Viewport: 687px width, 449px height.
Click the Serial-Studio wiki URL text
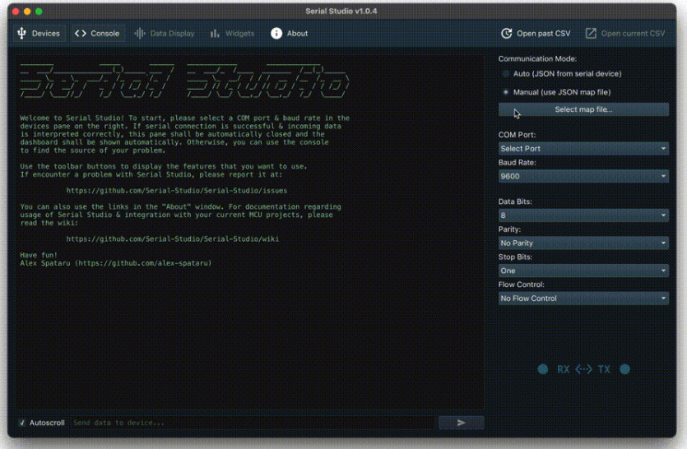click(x=173, y=238)
